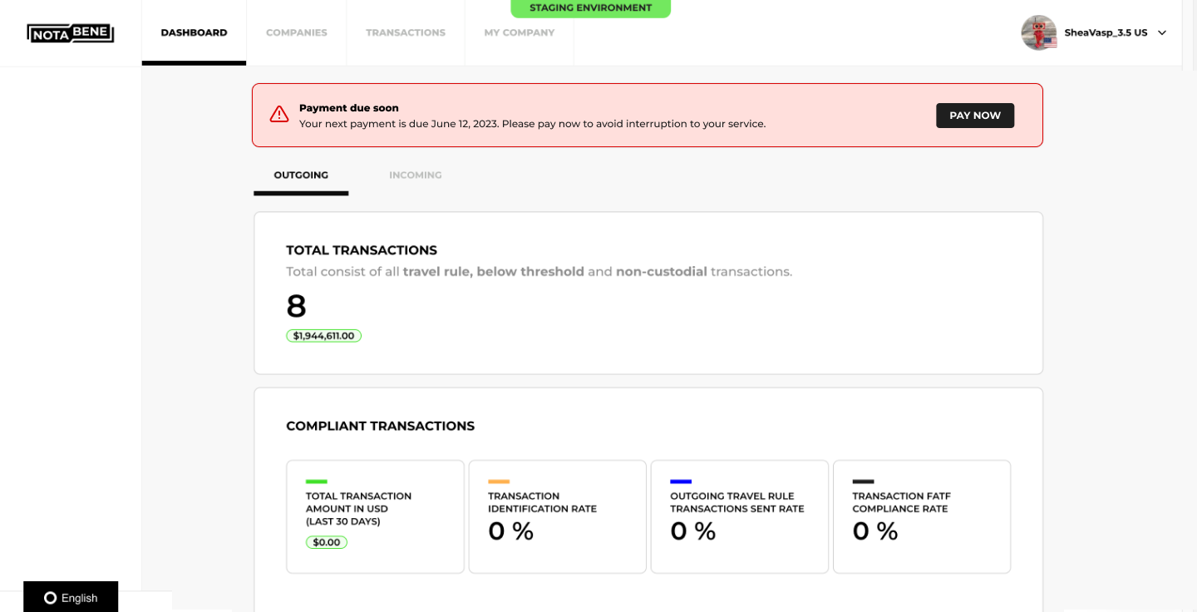Click the black bar on FATF compliance card

[863, 481]
